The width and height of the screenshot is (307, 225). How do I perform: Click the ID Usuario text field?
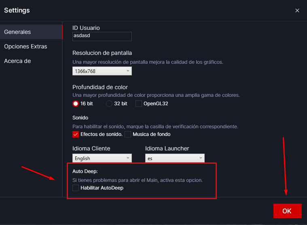point(102,36)
